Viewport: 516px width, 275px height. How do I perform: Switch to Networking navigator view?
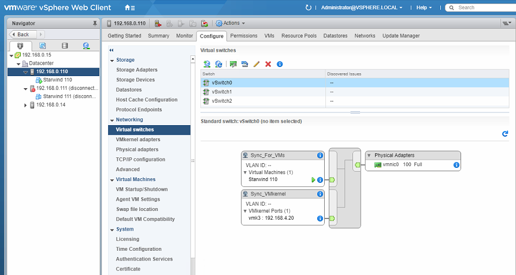coord(86,46)
